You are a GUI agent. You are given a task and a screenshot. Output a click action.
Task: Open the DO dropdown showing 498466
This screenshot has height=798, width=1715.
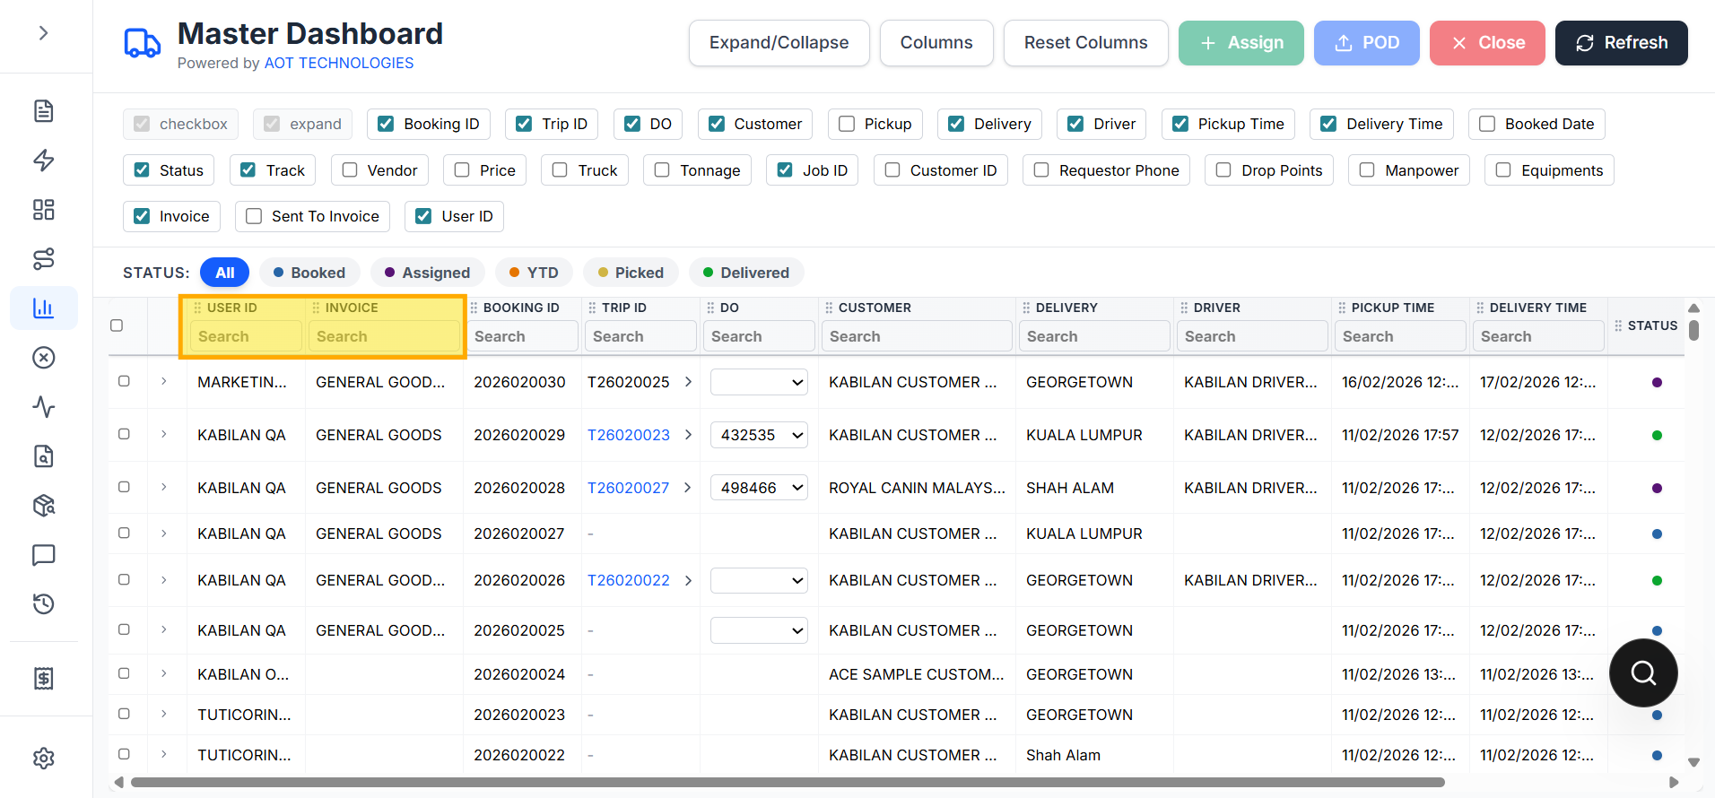click(759, 488)
